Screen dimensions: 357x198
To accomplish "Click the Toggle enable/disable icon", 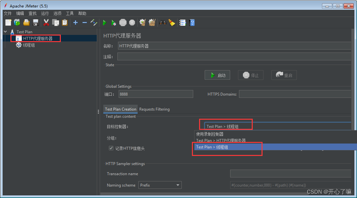I will click(94, 23).
